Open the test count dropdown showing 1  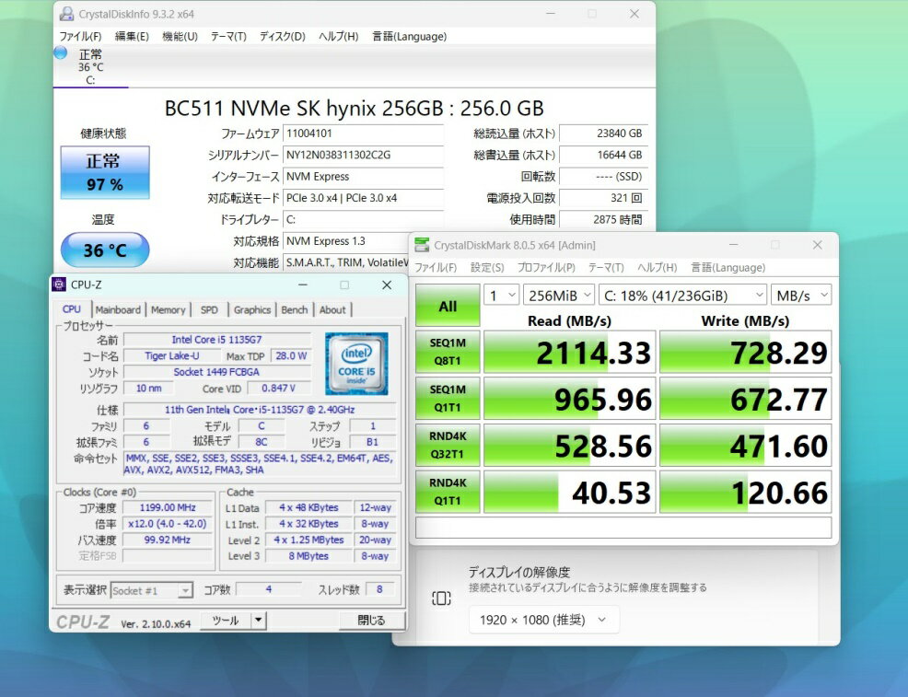click(x=501, y=296)
